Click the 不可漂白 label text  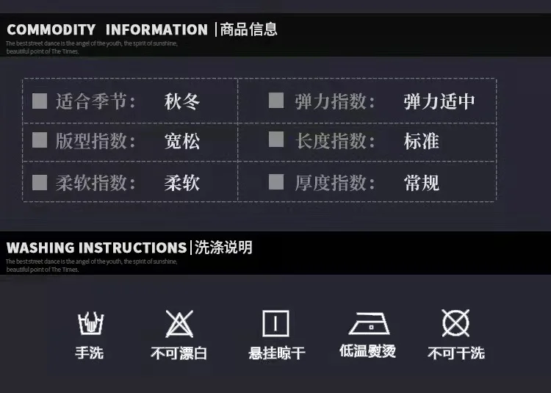179,354
